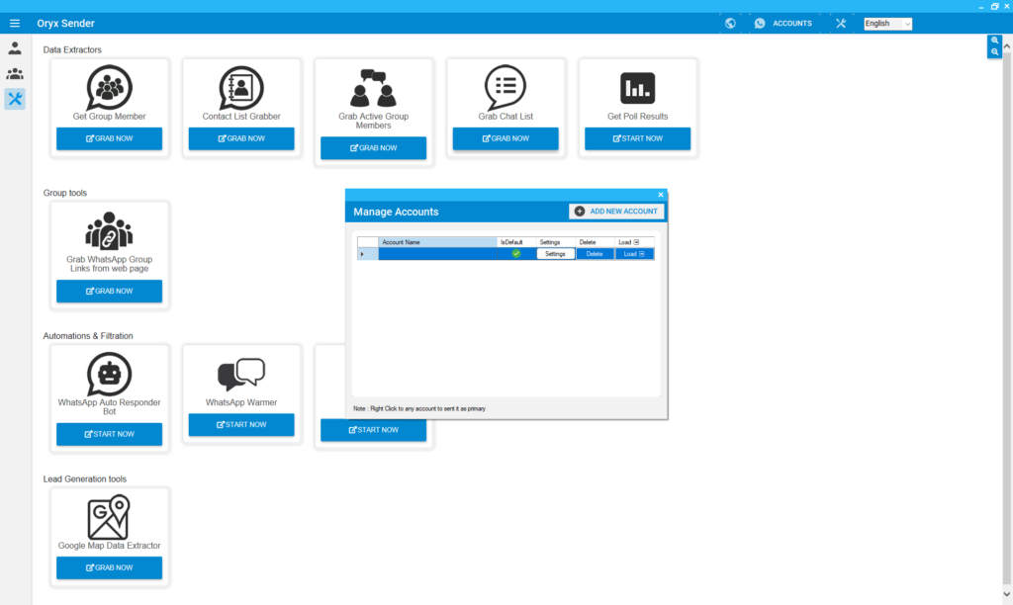
Task: Click the 'Oryx Sender' app title
Action: click(66, 24)
